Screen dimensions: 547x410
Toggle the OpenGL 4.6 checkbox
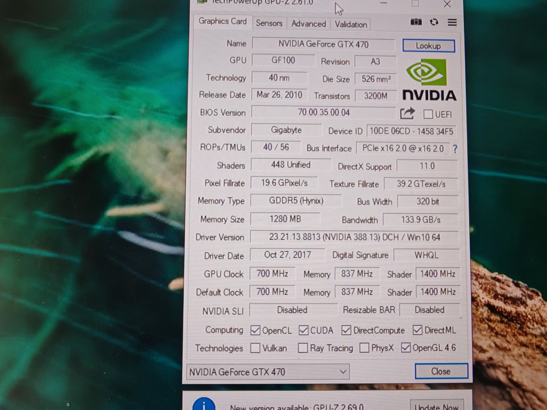[x=406, y=348]
